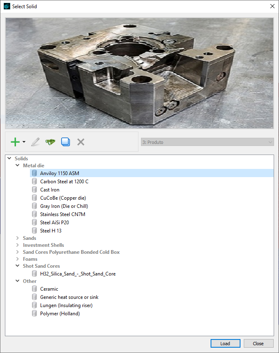Click the database icon beside H32_Silica_Sand_-_Shot_Sand_Core
Viewport: 279px width, 353px height.
(x=34, y=273)
